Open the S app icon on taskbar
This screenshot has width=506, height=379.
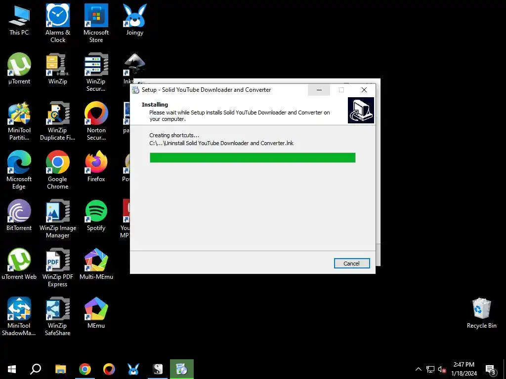(x=158, y=369)
